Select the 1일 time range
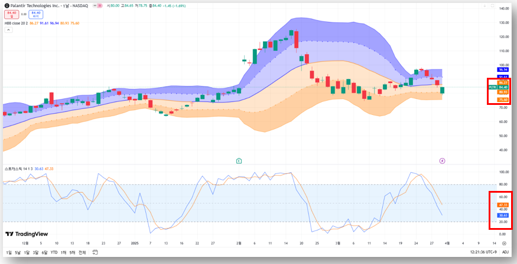Image resolution: width=517 pixels, height=264 pixels. [9, 252]
